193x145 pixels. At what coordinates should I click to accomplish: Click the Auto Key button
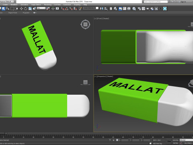(x=175, y=140)
